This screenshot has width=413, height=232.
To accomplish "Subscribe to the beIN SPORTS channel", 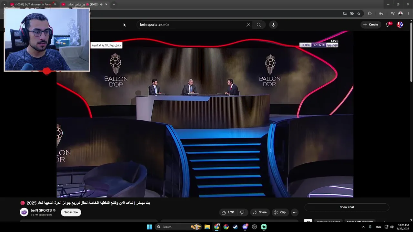I will tap(71, 212).
